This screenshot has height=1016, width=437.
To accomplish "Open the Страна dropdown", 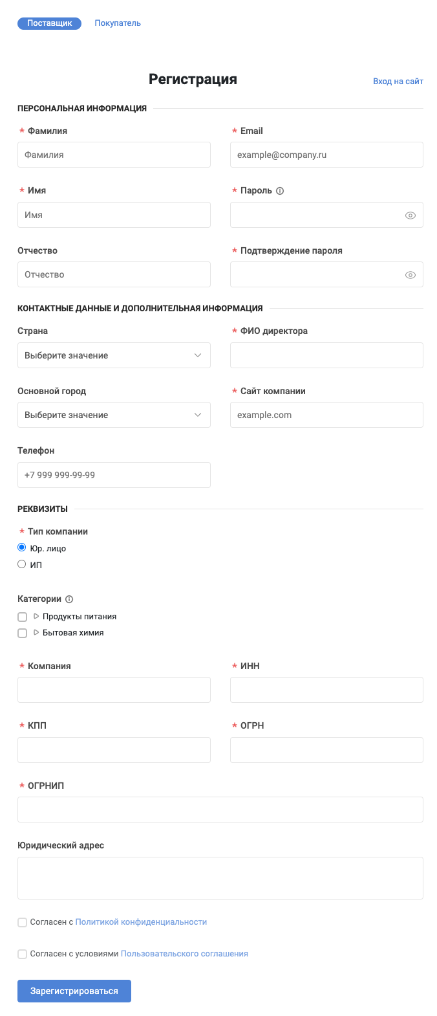I will [114, 355].
